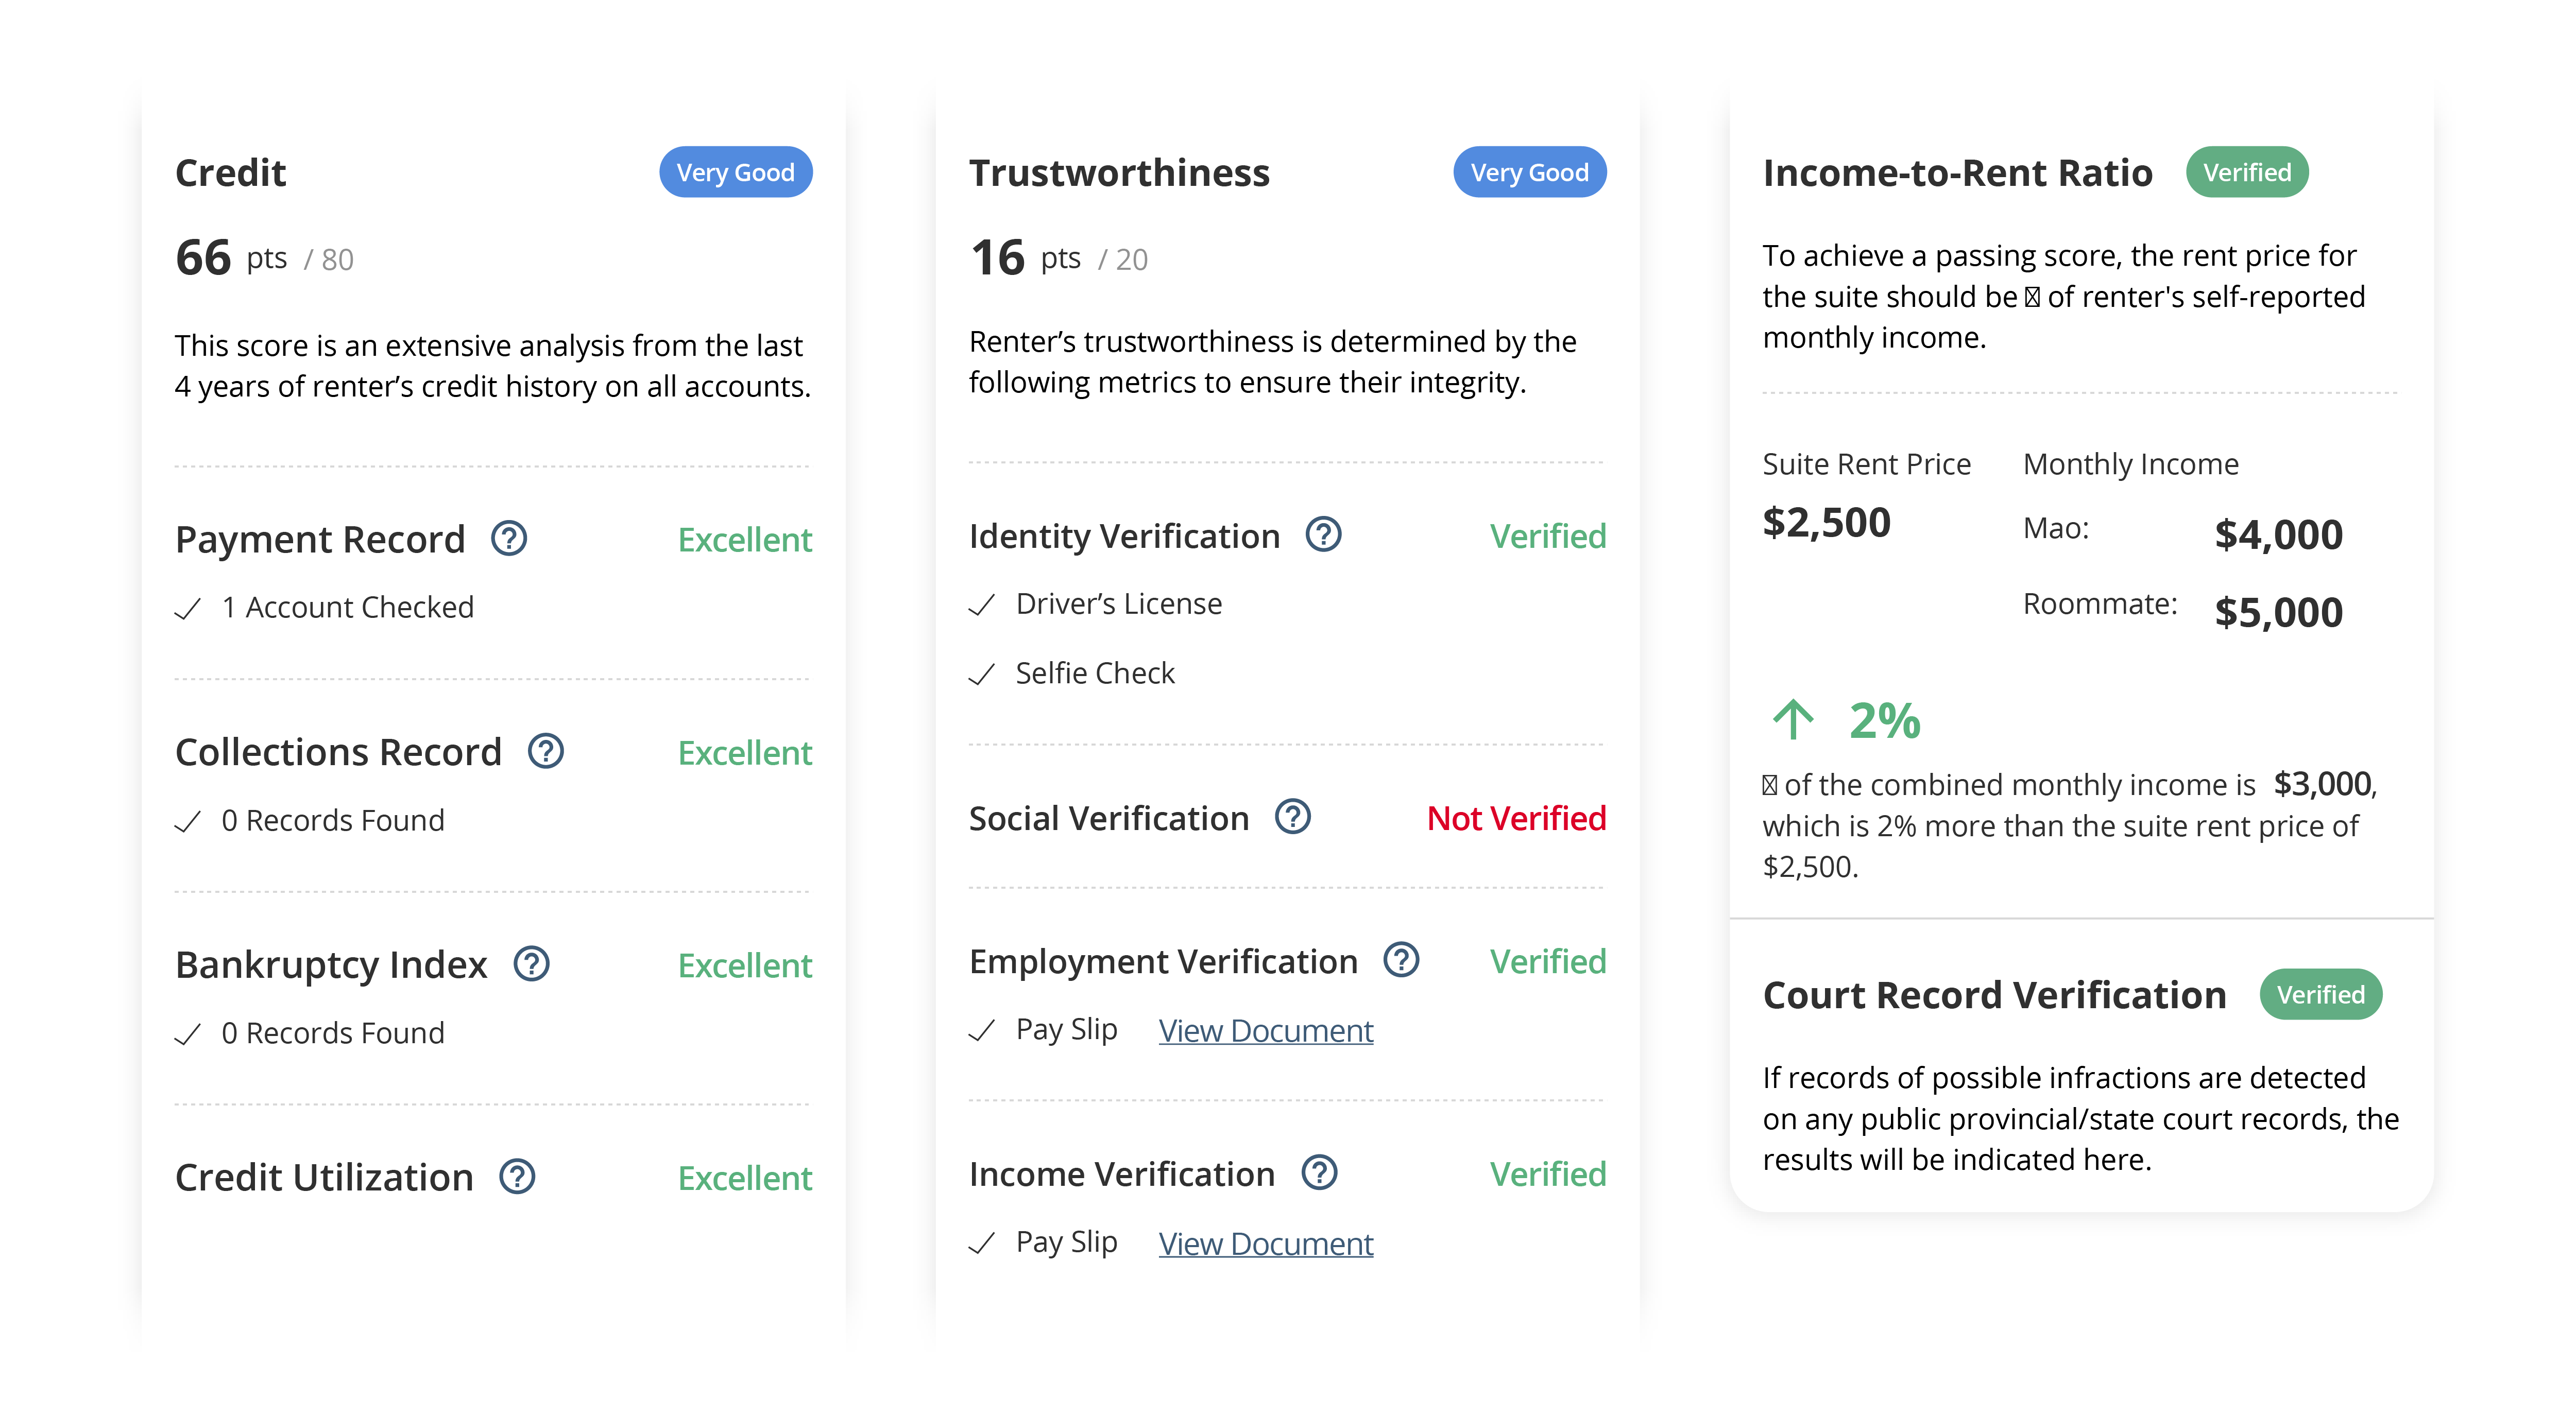Click the Collections Record help icon
The image size is (2576, 1416).
[x=546, y=751]
